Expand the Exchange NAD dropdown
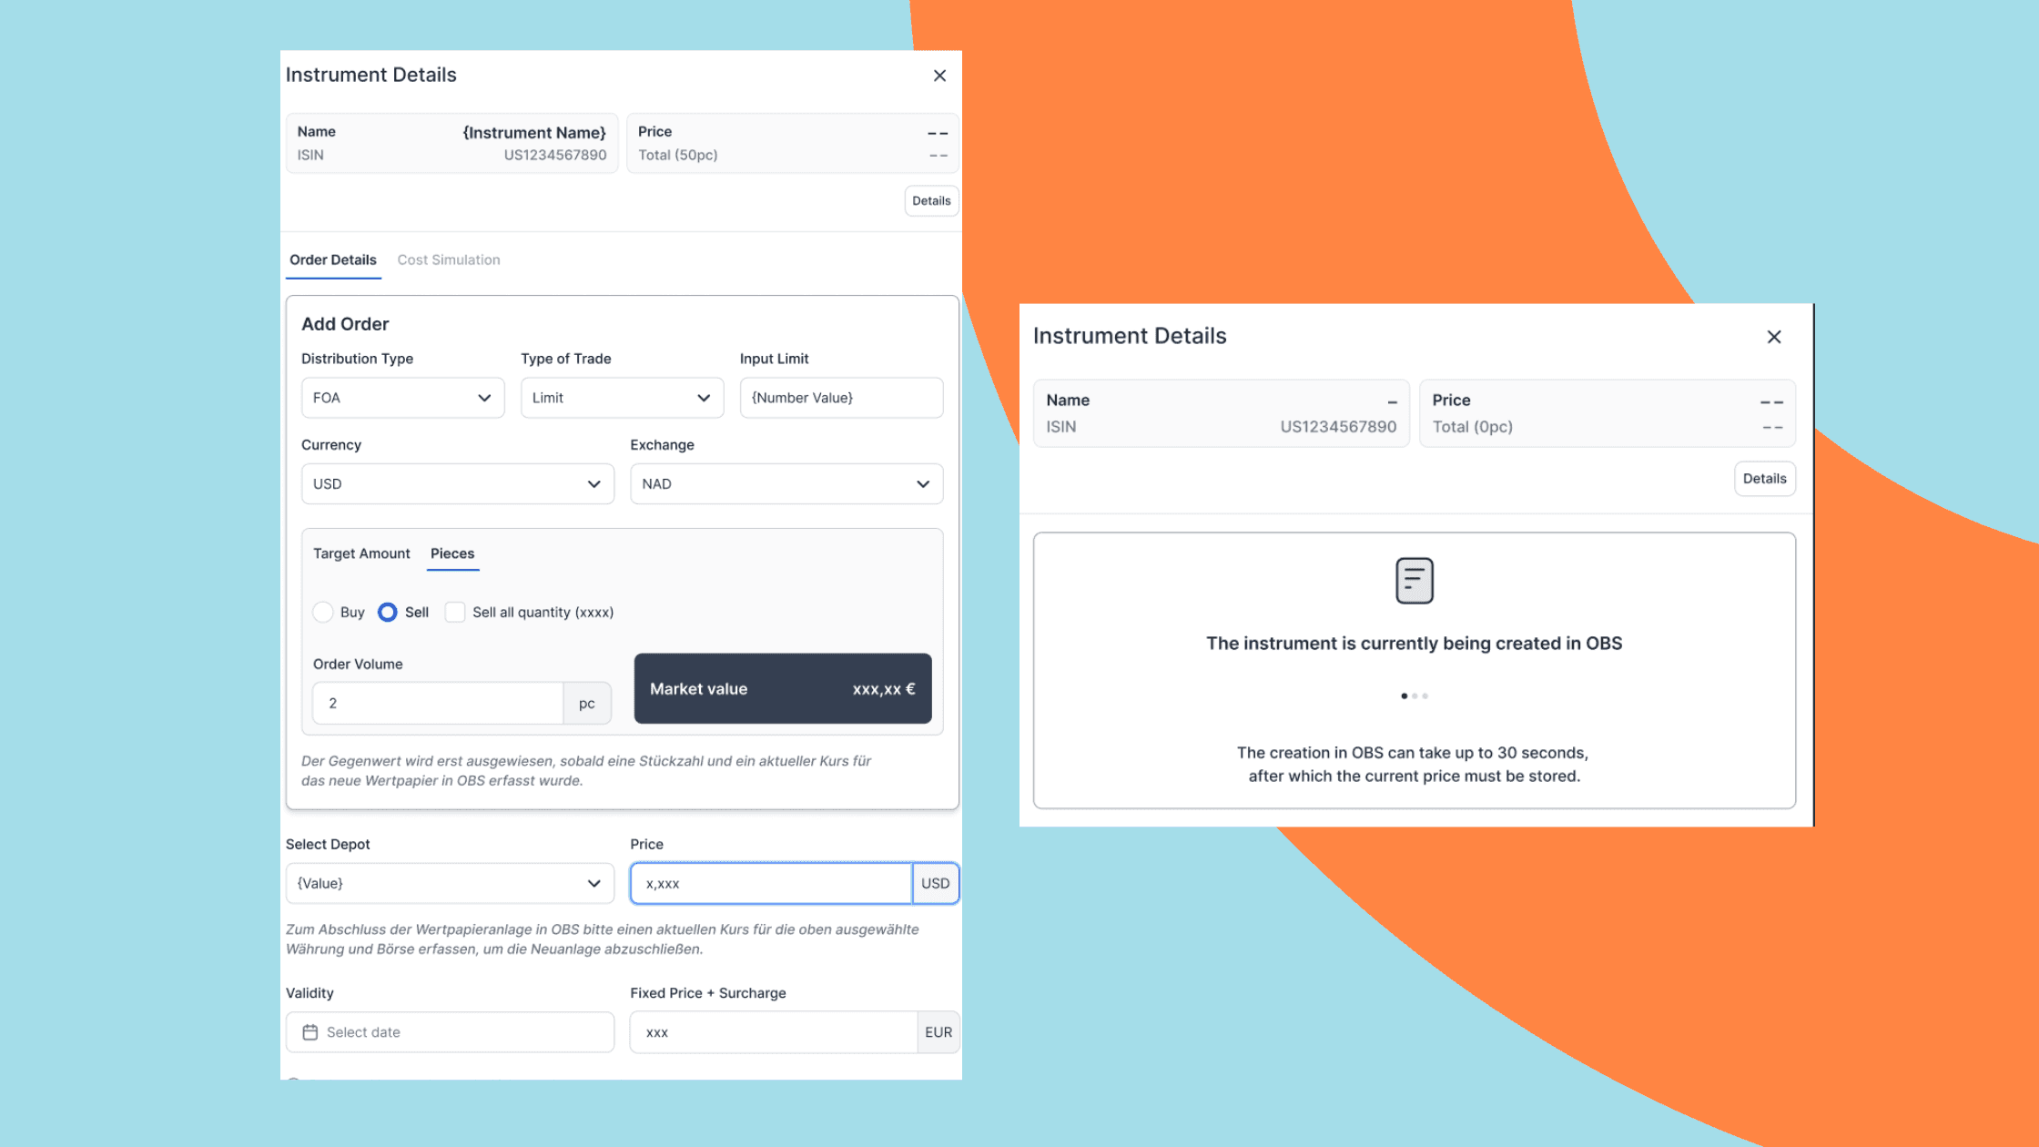The width and height of the screenshot is (2039, 1147). [786, 484]
